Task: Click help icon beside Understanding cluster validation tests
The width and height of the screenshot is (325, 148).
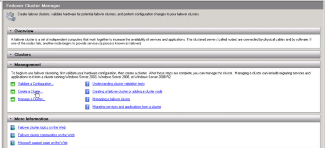Action: [87, 84]
